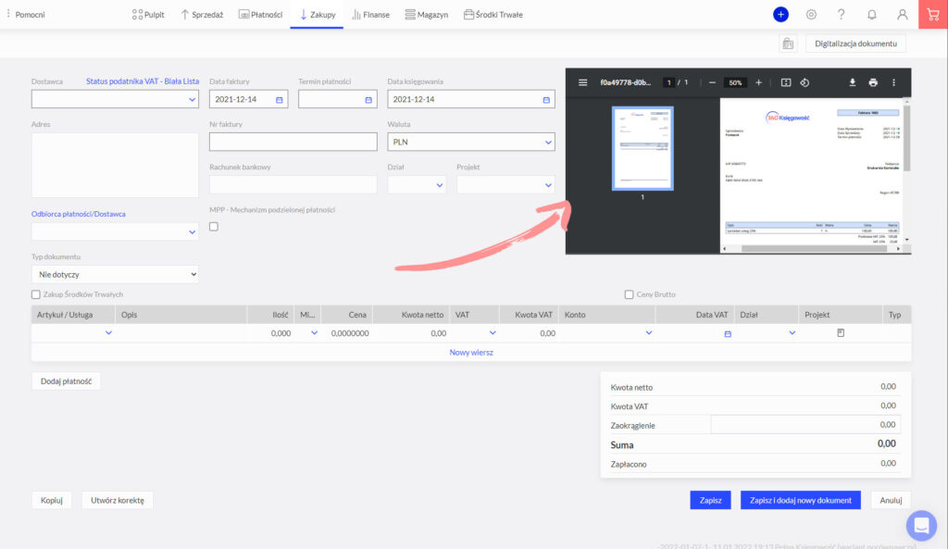This screenshot has height=549, width=948.
Task: Click Dodaj płatność button
Action: pyautogui.click(x=66, y=381)
